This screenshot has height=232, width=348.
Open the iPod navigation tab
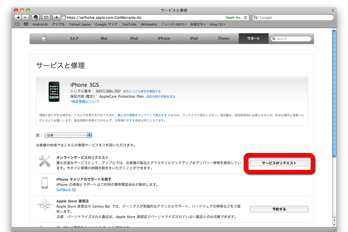(134, 39)
